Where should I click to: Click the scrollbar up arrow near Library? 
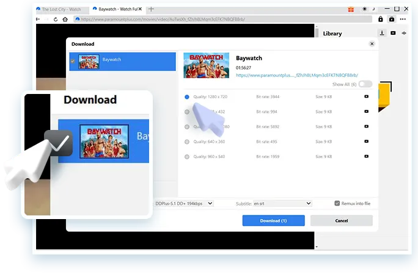tap(317, 26)
